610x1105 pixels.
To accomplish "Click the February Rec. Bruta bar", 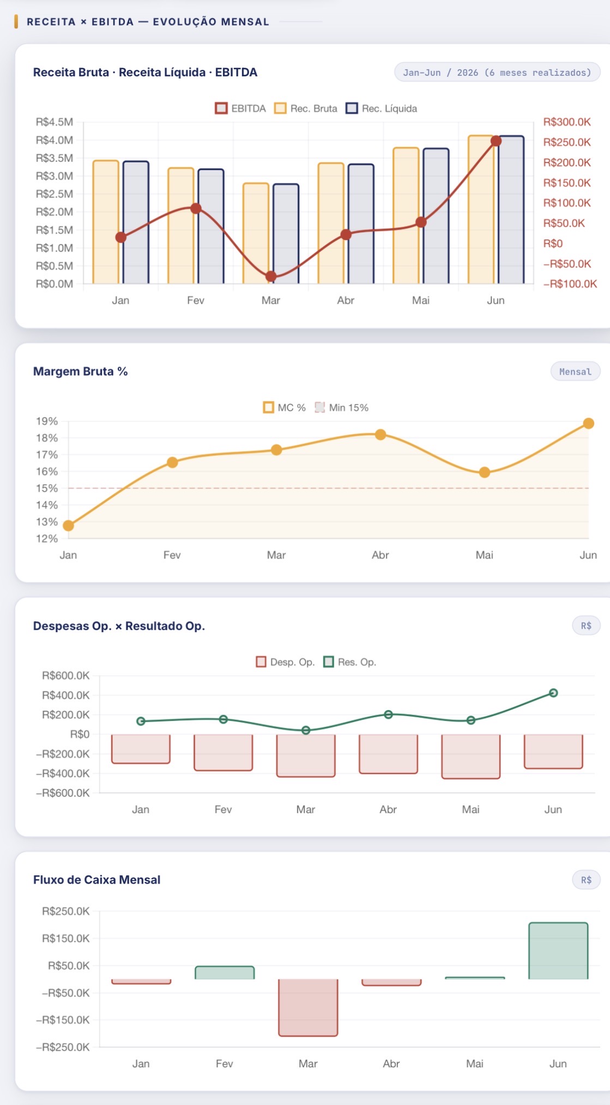I will tap(181, 226).
